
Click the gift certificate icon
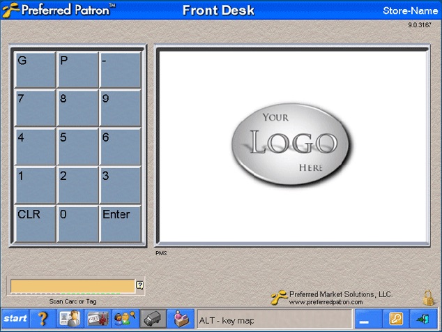tap(98, 319)
